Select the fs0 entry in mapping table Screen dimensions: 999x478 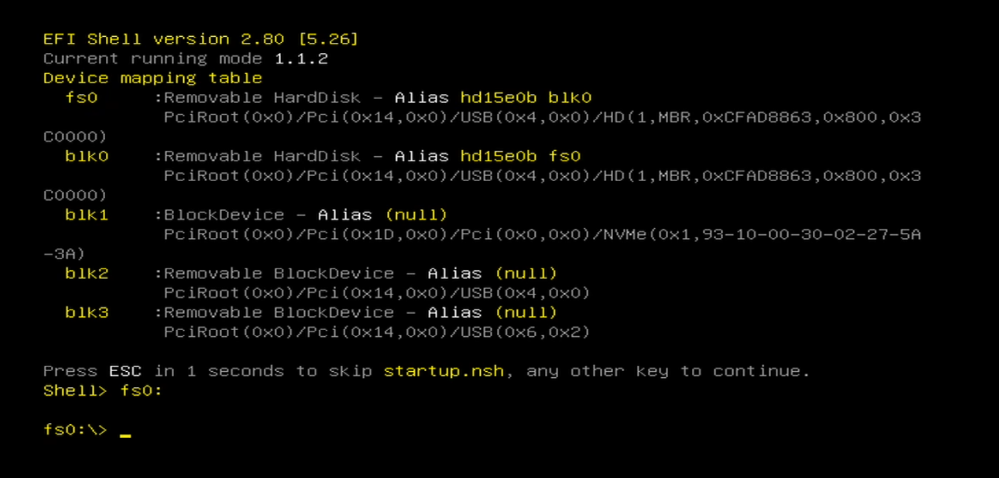81,98
